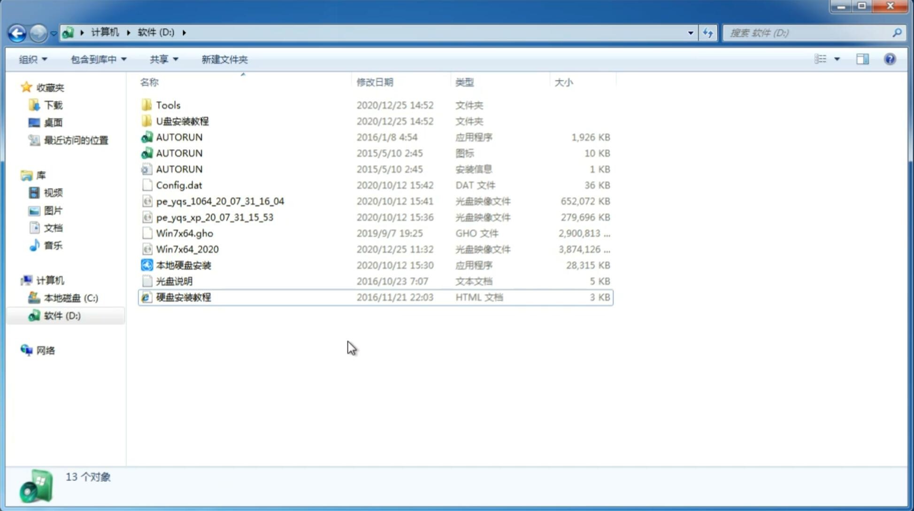Navigate back using back arrow
This screenshot has height=511, width=914.
17,32
